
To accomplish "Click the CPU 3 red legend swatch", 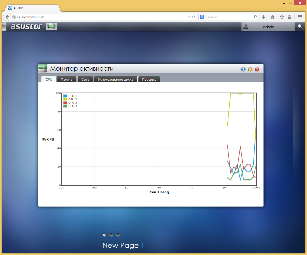I will tap(65, 103).
